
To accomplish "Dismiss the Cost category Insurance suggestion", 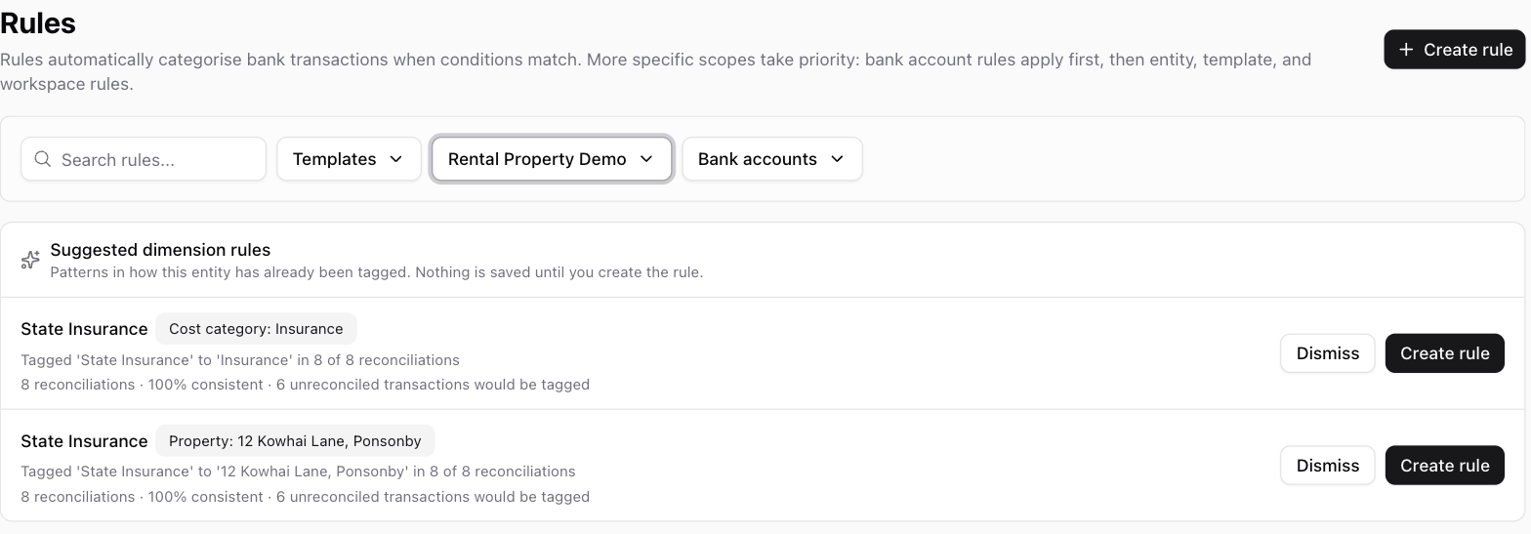I will click(1327, 353).
